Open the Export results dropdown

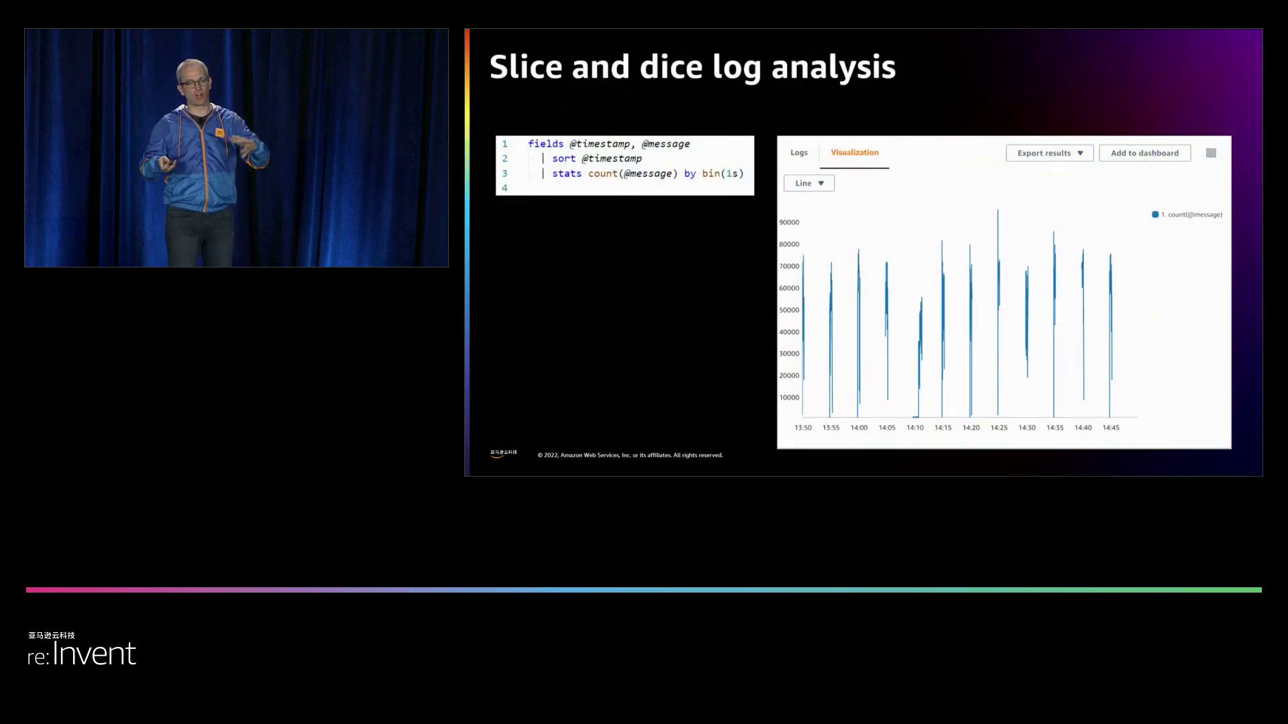1049,154
